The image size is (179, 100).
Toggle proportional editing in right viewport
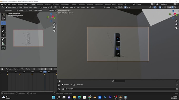pyautogui.click(x=125, y=7)
